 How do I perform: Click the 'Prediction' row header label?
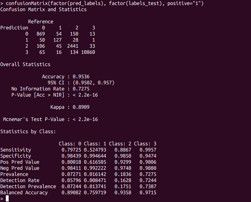(14, 28)
